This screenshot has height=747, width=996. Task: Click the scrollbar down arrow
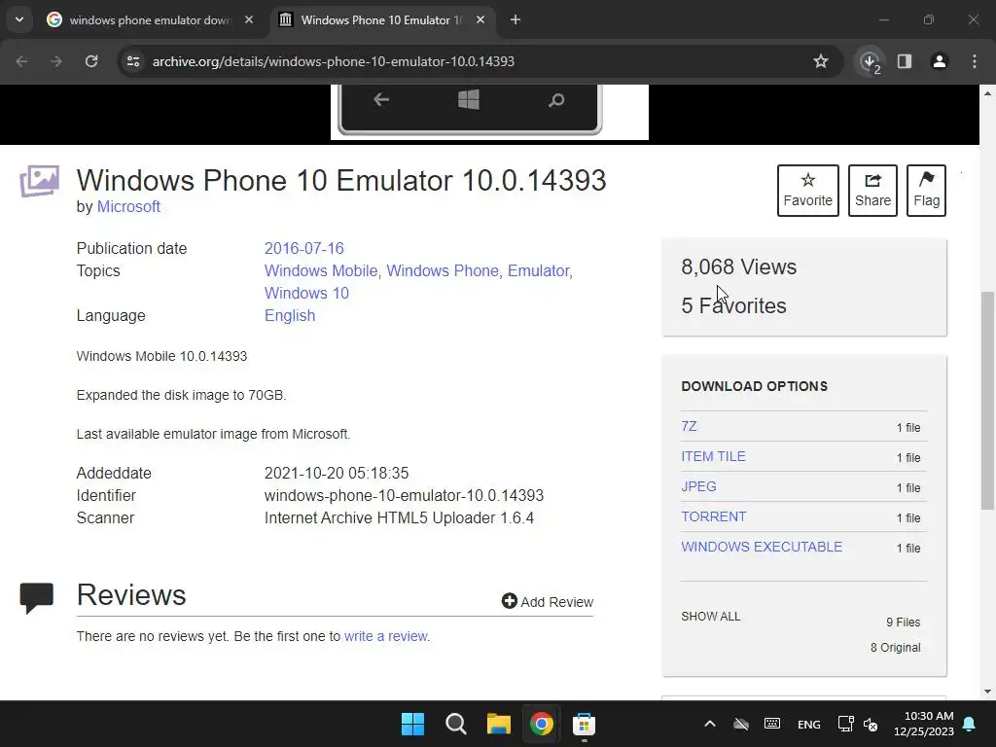click(987, 692)
